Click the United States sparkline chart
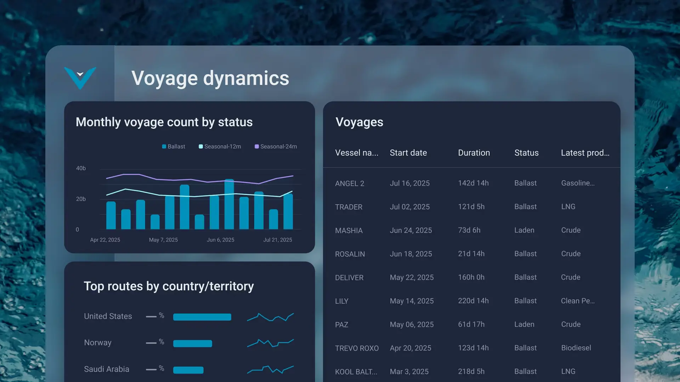The height and width of the screenshot is (382, 680). [x=270, y=317]
